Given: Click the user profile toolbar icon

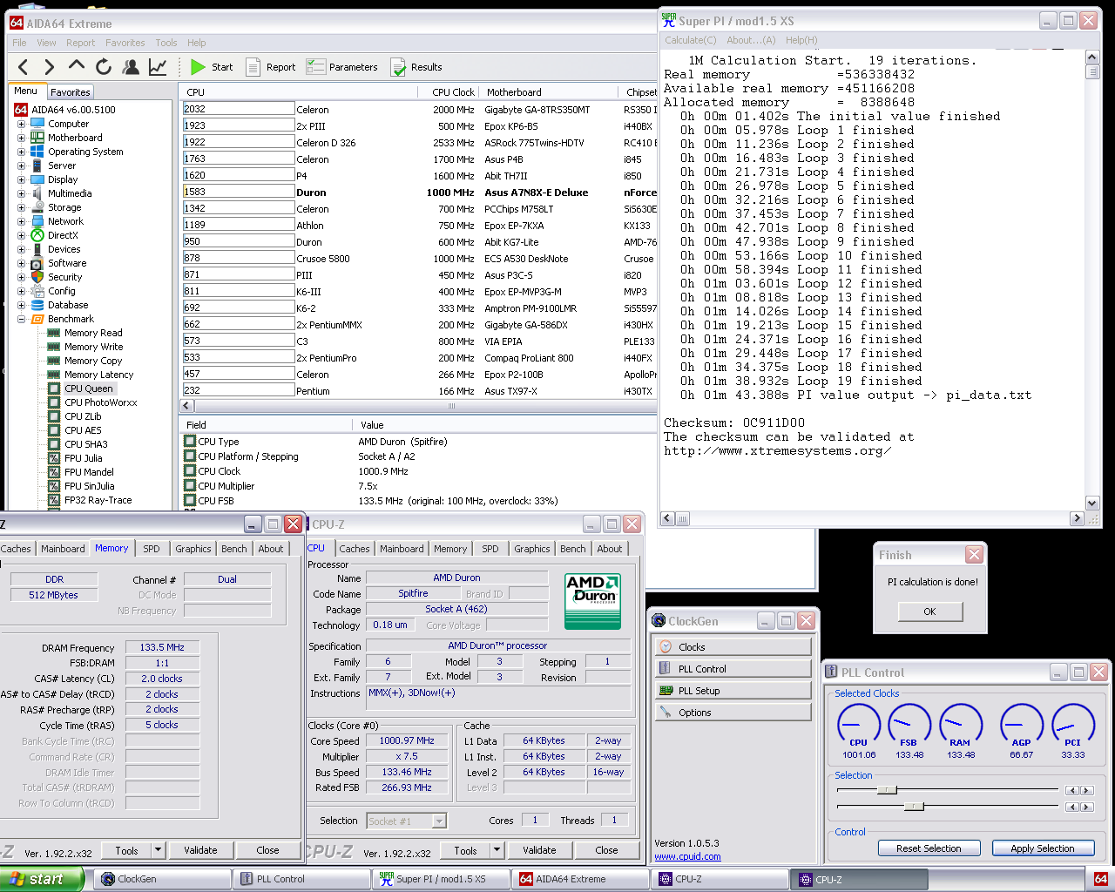Looking at the screenshot, I should (131, 67).
